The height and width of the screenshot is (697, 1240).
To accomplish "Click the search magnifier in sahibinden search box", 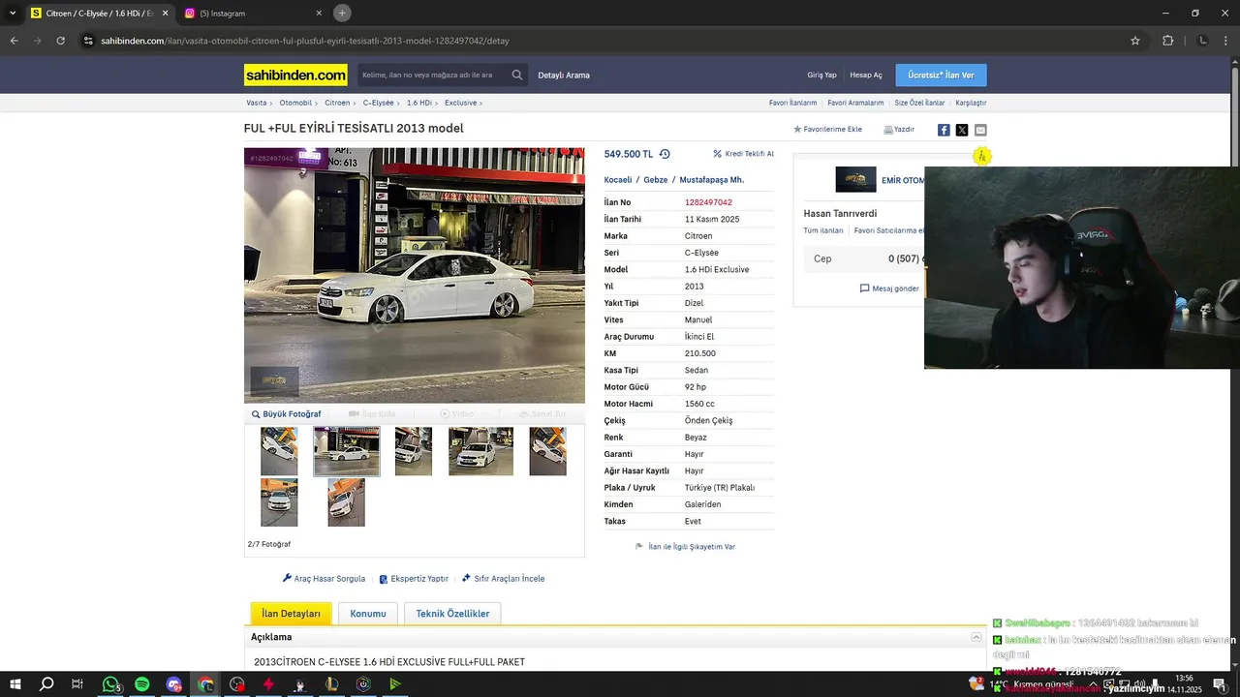I will (x=517, y=75).
